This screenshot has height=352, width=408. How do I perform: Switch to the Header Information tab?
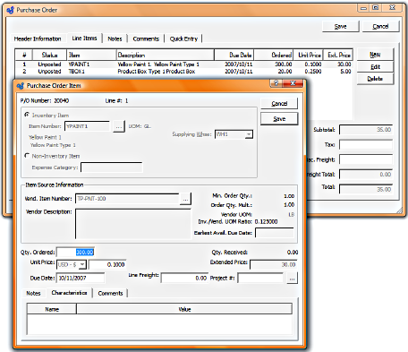(x=38, y=39)
